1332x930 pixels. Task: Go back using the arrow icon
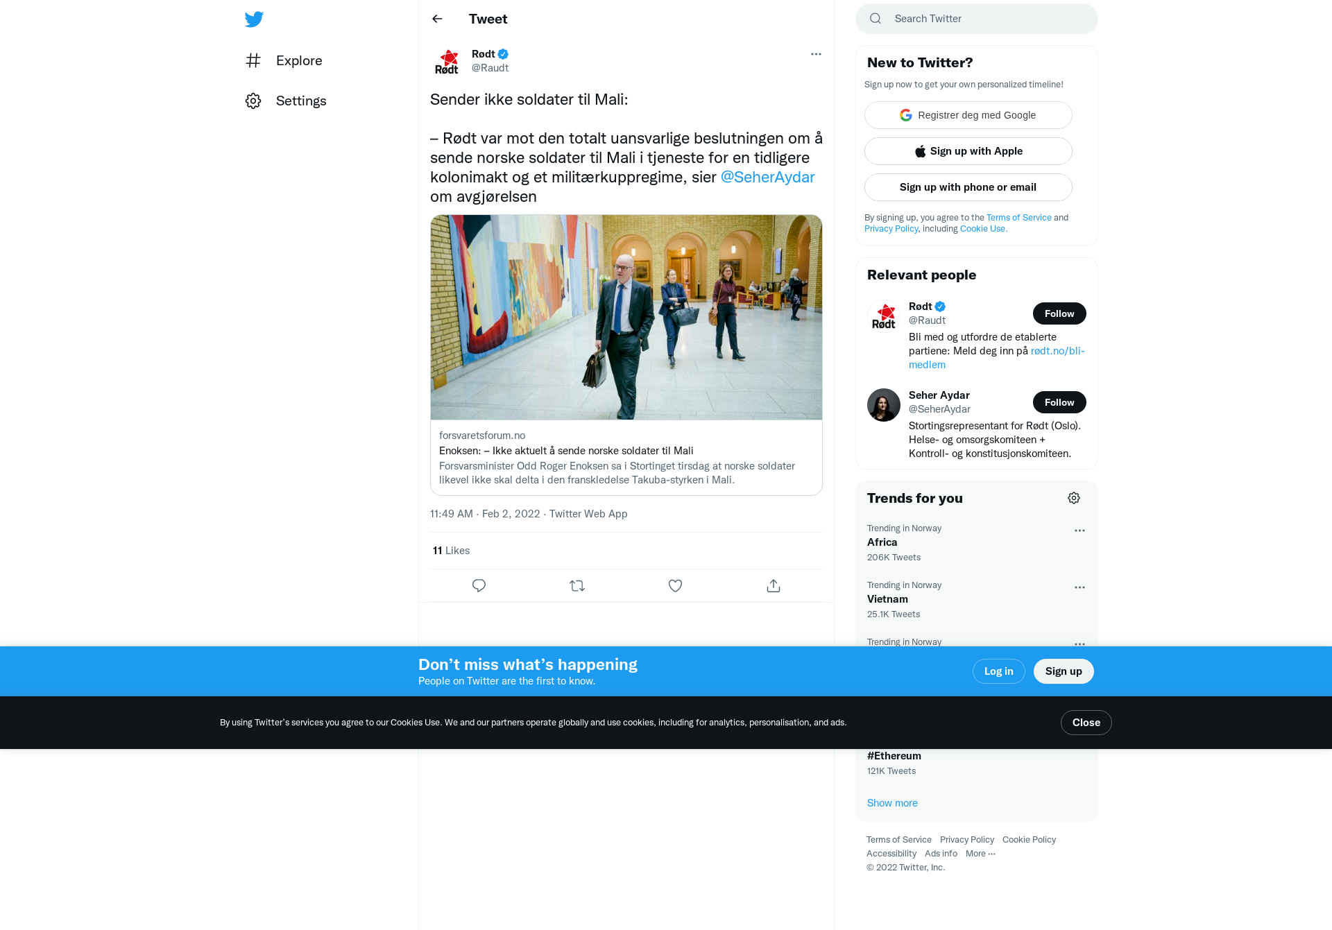pos(437,19)
